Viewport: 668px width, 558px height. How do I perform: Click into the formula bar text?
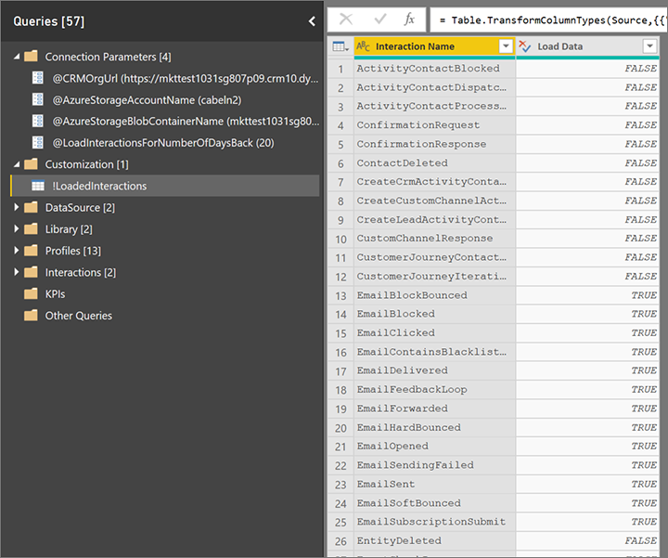[552, 20]
